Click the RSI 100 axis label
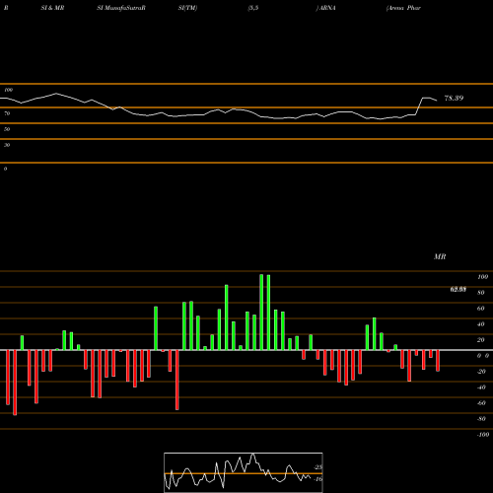The height and width of the screenshot is (493, 493). tap(8, 90)
